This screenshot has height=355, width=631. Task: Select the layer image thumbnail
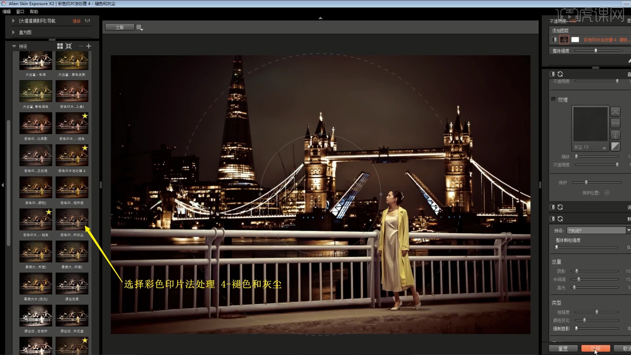click(564, 39)
